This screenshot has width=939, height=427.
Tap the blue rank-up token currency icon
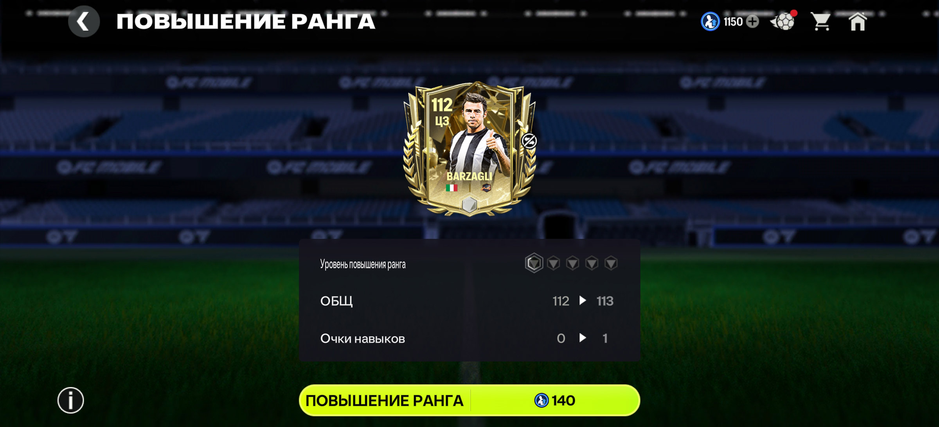pos(710,21)
